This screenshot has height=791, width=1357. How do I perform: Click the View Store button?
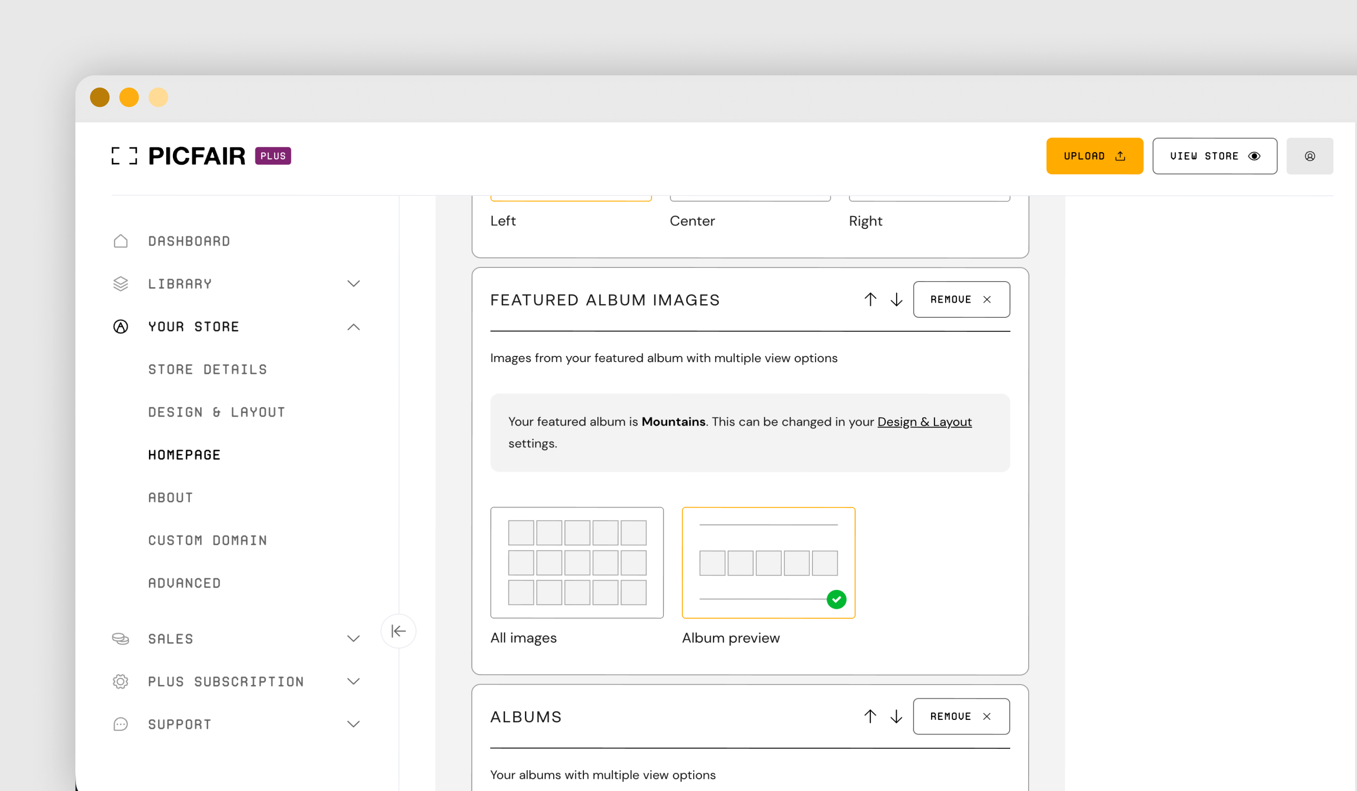coord(1214,156)
